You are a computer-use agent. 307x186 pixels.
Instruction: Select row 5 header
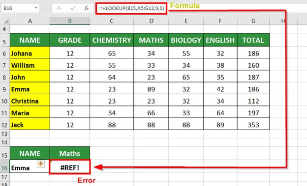5,40
